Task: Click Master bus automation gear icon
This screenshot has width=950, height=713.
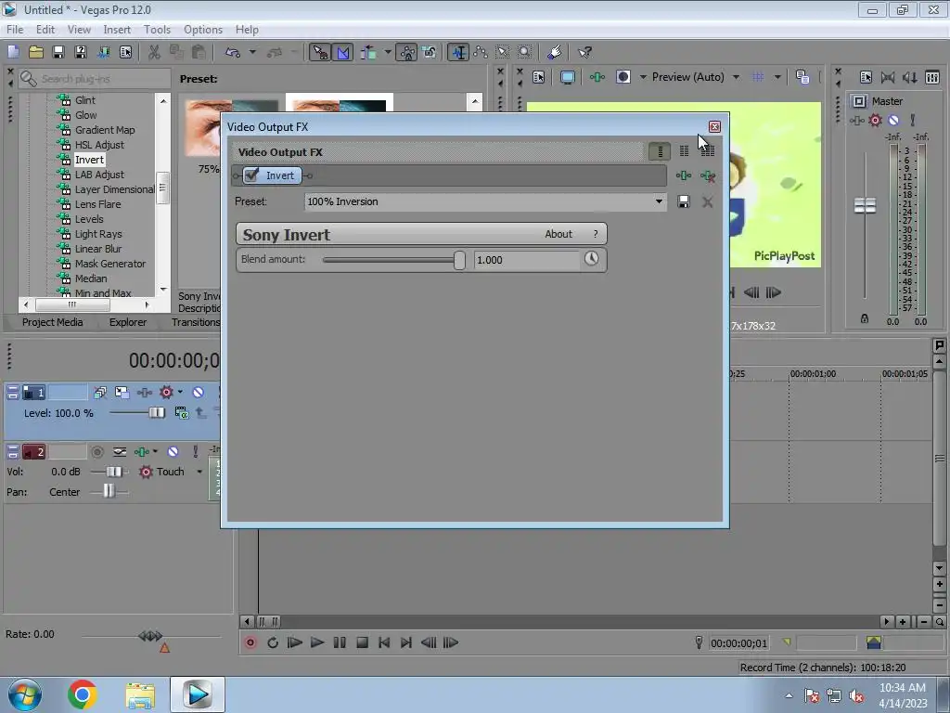Action: 875,120
